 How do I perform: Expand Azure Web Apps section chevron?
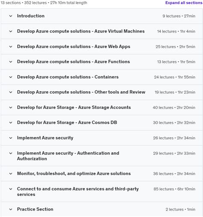[x=11, y=47]
